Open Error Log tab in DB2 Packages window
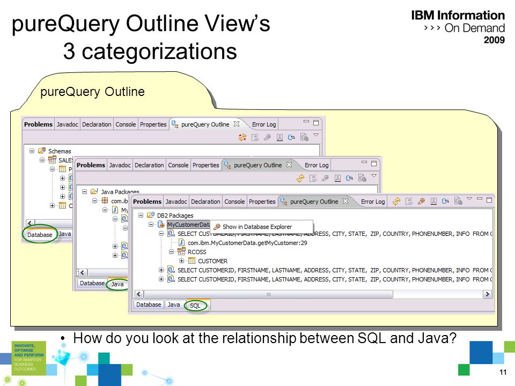This screenshot has height=386, width=515. [373, 202]
